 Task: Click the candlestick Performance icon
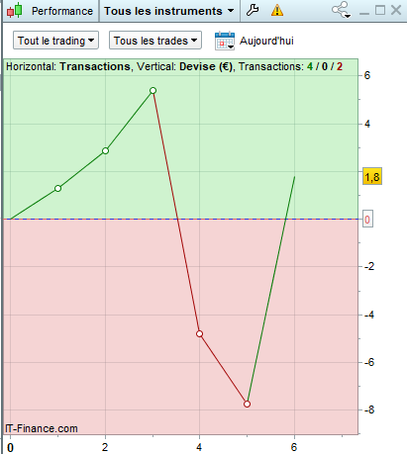[15, 11]
